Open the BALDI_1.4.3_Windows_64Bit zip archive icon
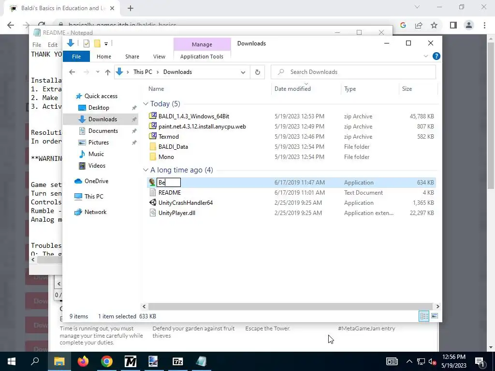This screenshot has width=495, height=371. [153, 116]
